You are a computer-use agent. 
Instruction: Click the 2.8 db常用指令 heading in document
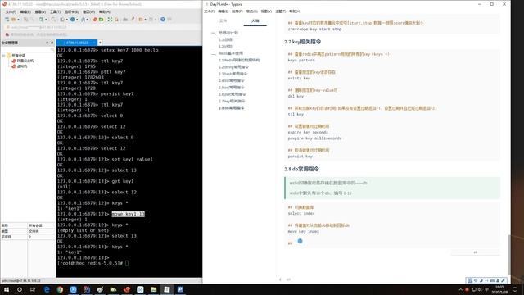pos(302,169)
